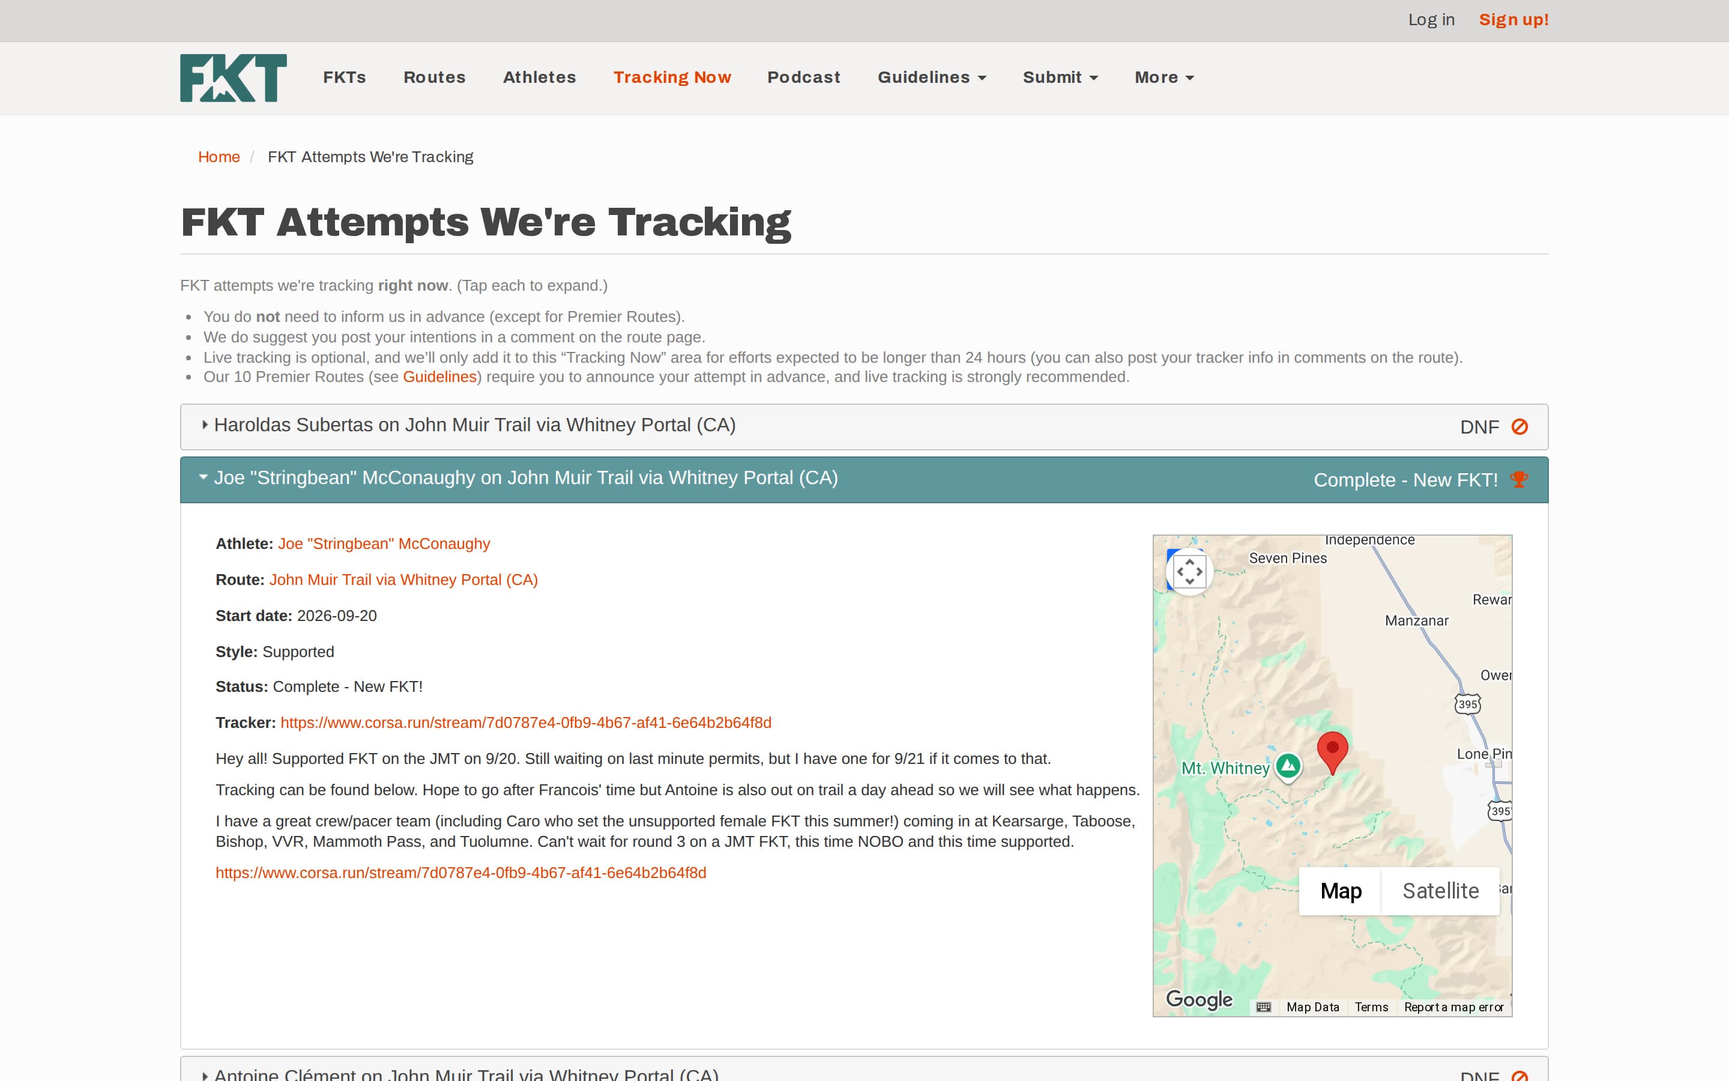Open the Routes nav item
This screenshot has width=1729, height=1081.
435,77
